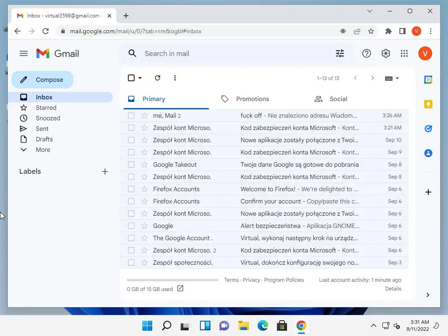Open the Support help icon

(366, 53)
